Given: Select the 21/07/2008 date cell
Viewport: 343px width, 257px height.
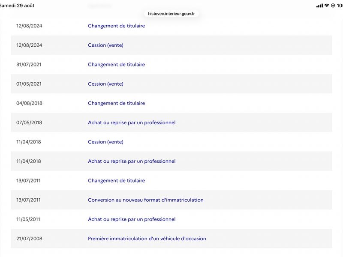Looking at the screenshot, I should 29,239.
